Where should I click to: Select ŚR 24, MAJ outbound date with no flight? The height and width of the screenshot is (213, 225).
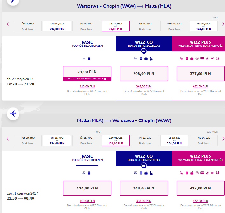point(28,26)
